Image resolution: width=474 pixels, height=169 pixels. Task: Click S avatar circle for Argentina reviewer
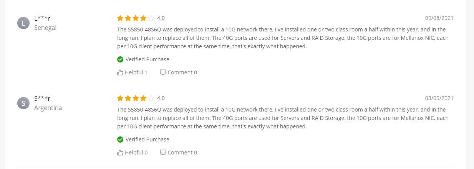(x=23, y=103)
